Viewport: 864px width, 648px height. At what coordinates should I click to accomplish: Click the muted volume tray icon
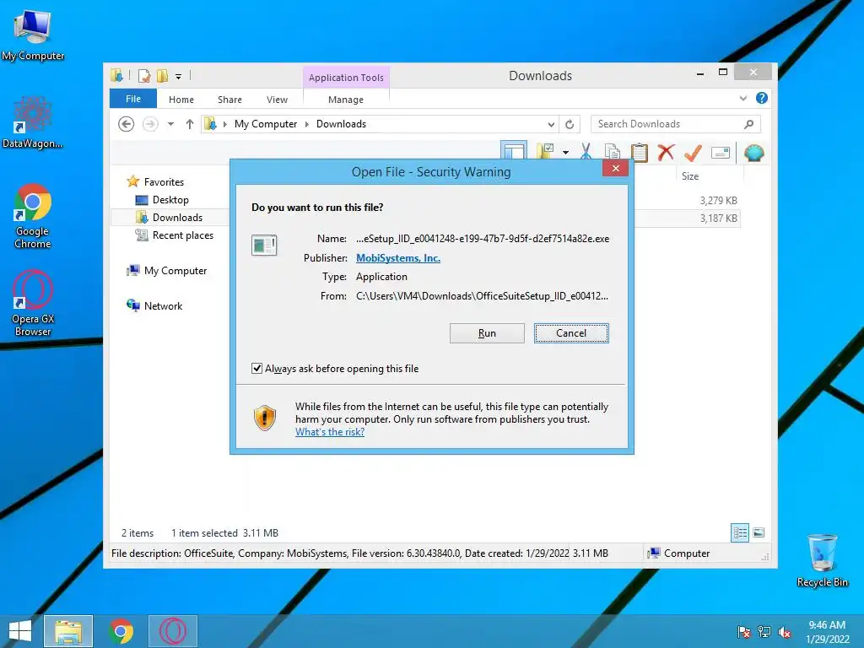784,632
